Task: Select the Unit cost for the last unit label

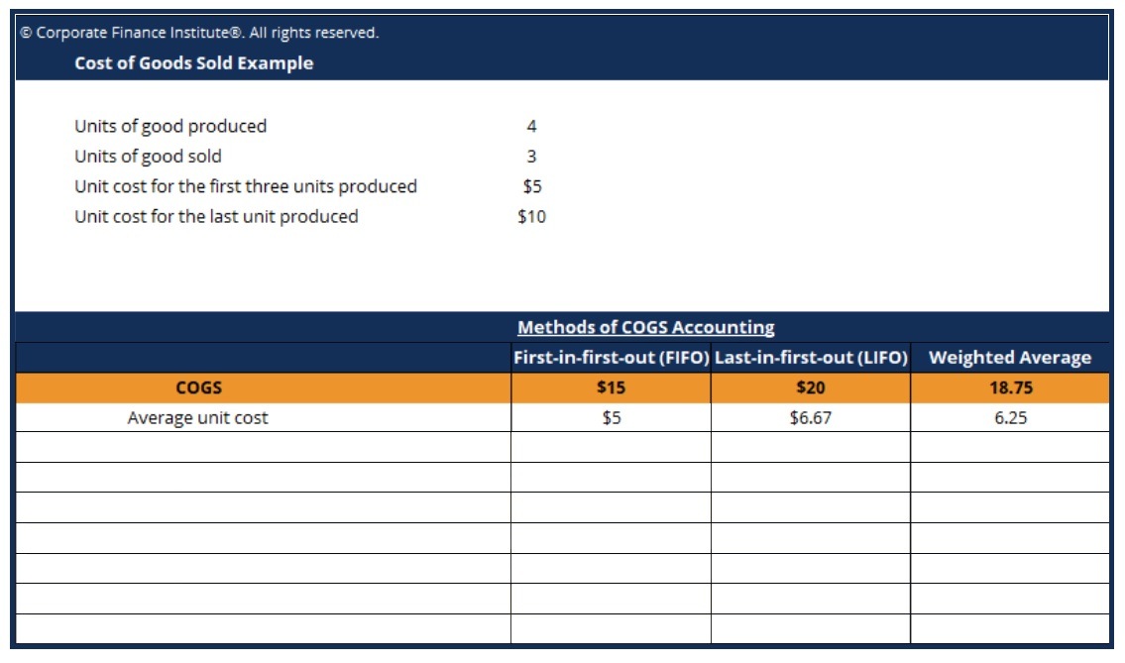Action: (216, 217)
